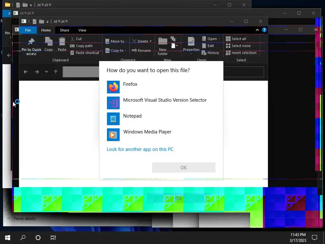Click Cut in Clipboard group
This screenshot has width=325, height=244.
point(76,38)
